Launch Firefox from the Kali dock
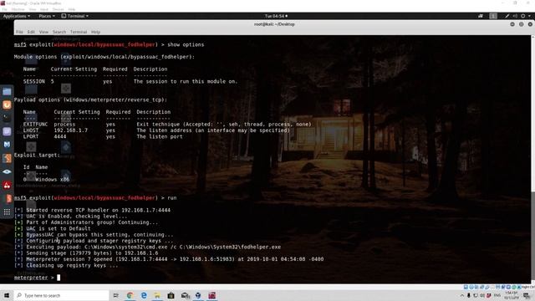The height and width of the screenshot is (301, 535). click(7, 105)
